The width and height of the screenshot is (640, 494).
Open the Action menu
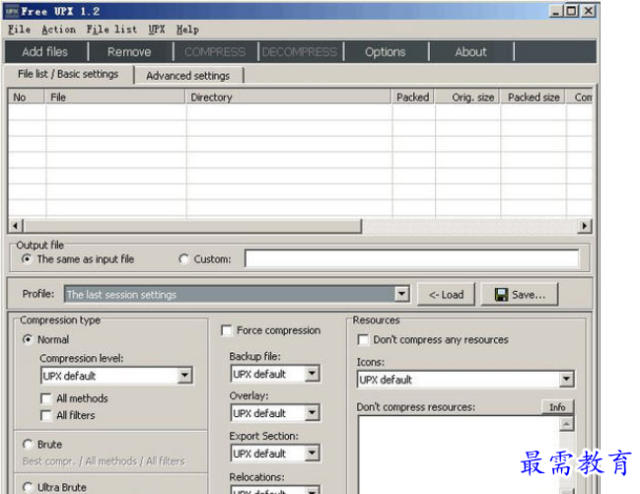(58, 30)
